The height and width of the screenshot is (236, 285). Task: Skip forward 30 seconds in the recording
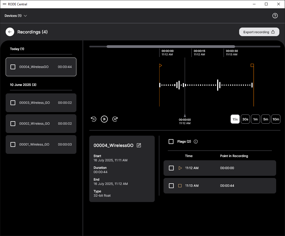tap(115, 119)
